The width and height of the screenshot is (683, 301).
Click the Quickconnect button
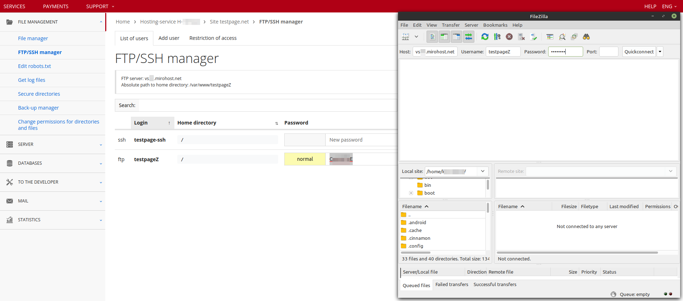639,52
